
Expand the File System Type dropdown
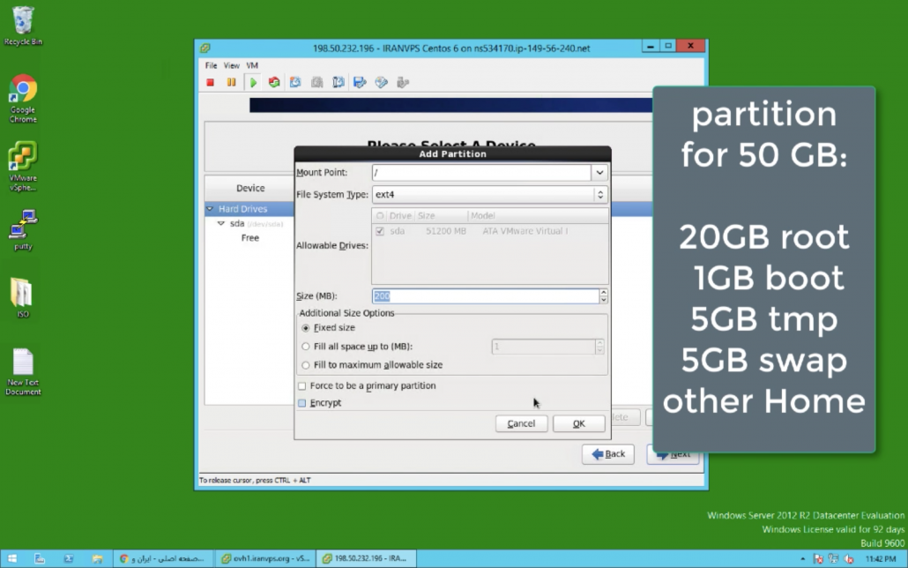[x=600, y=194]
